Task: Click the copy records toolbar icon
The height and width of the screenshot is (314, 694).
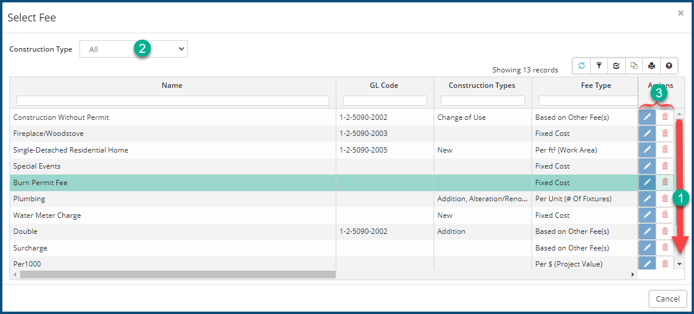Action: (x=634, y=66)
